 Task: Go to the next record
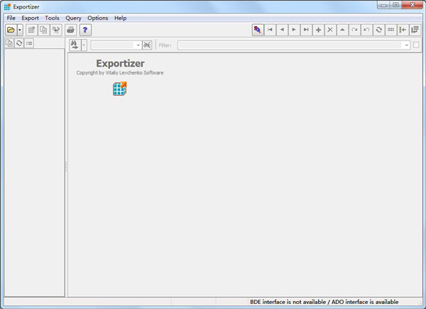click(x=294, y=30)
